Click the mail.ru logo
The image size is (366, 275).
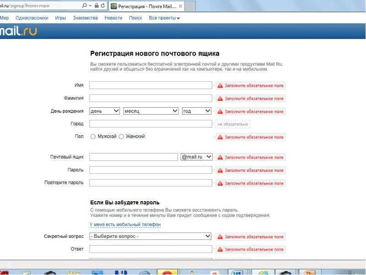(18, 31)
